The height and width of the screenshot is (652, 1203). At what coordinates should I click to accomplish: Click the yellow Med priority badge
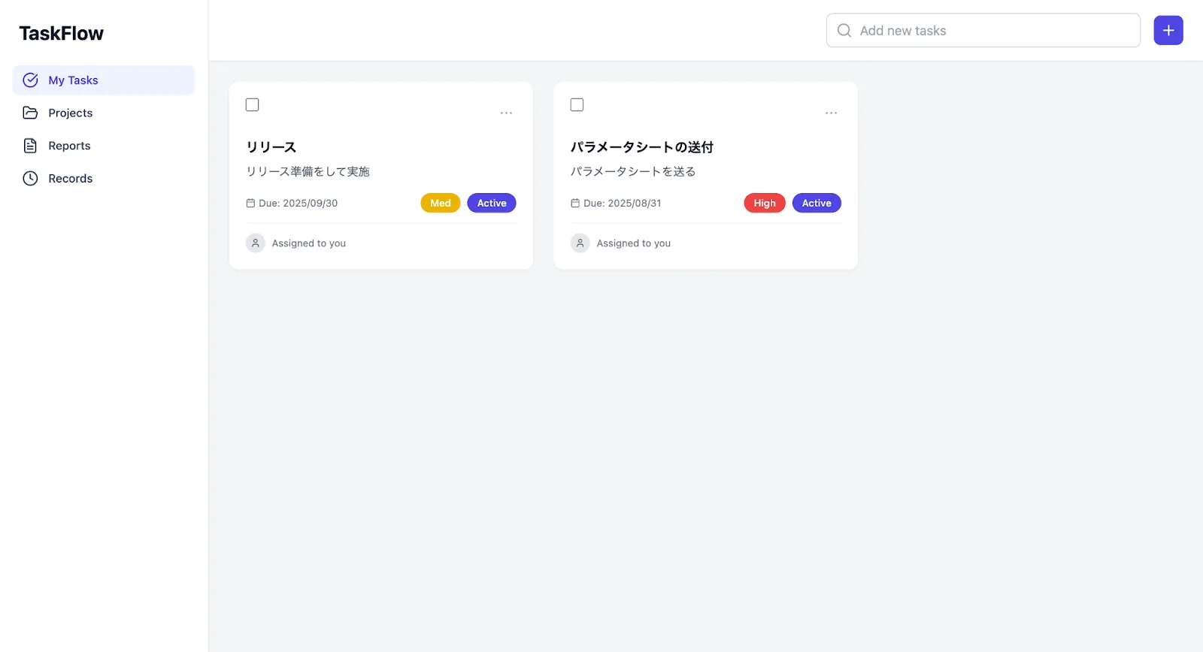coord(441,204)
